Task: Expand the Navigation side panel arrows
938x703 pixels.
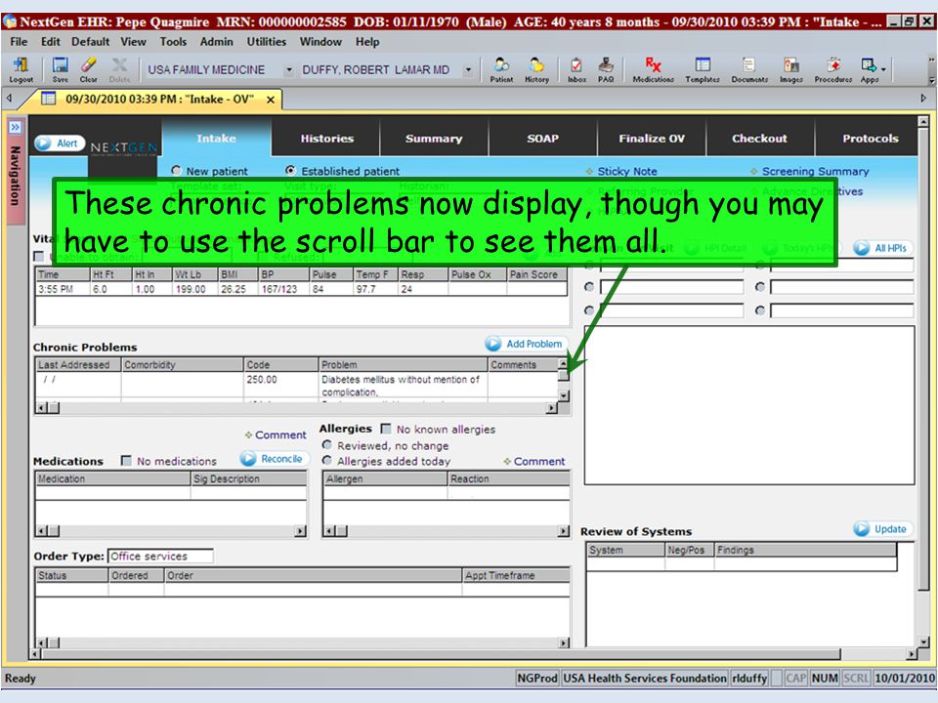Action: point(15,127)
